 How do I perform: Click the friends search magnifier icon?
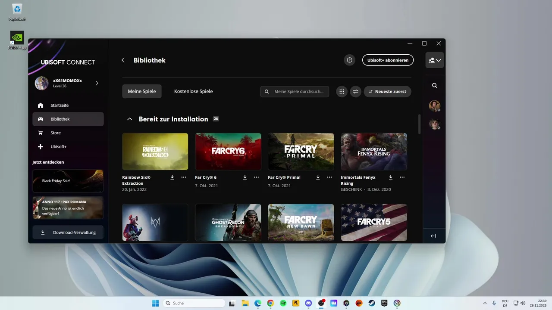coord(435,86)
